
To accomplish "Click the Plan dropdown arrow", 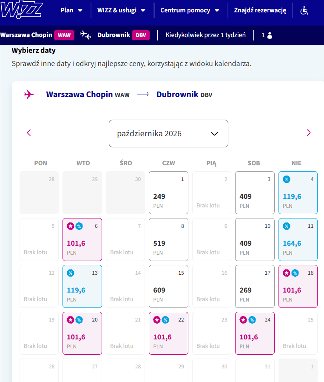I will (x=80, y=11).
